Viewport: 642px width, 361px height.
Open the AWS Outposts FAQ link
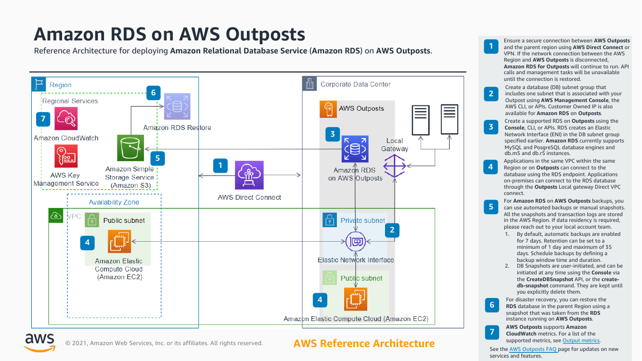pyautogui.click(x=534, y=349)
